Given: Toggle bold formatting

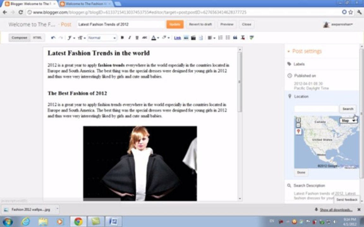Looking at the screenshot, I should click(x=122, y=38).
